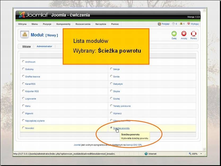Open the licencji GNU GPL link

(134, 145)
